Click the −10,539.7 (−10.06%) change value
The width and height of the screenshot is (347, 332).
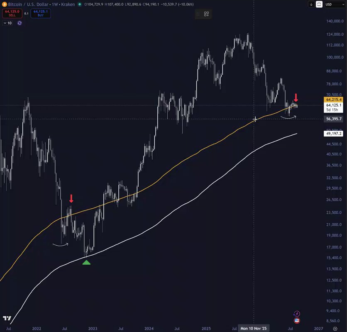[177, 4]
